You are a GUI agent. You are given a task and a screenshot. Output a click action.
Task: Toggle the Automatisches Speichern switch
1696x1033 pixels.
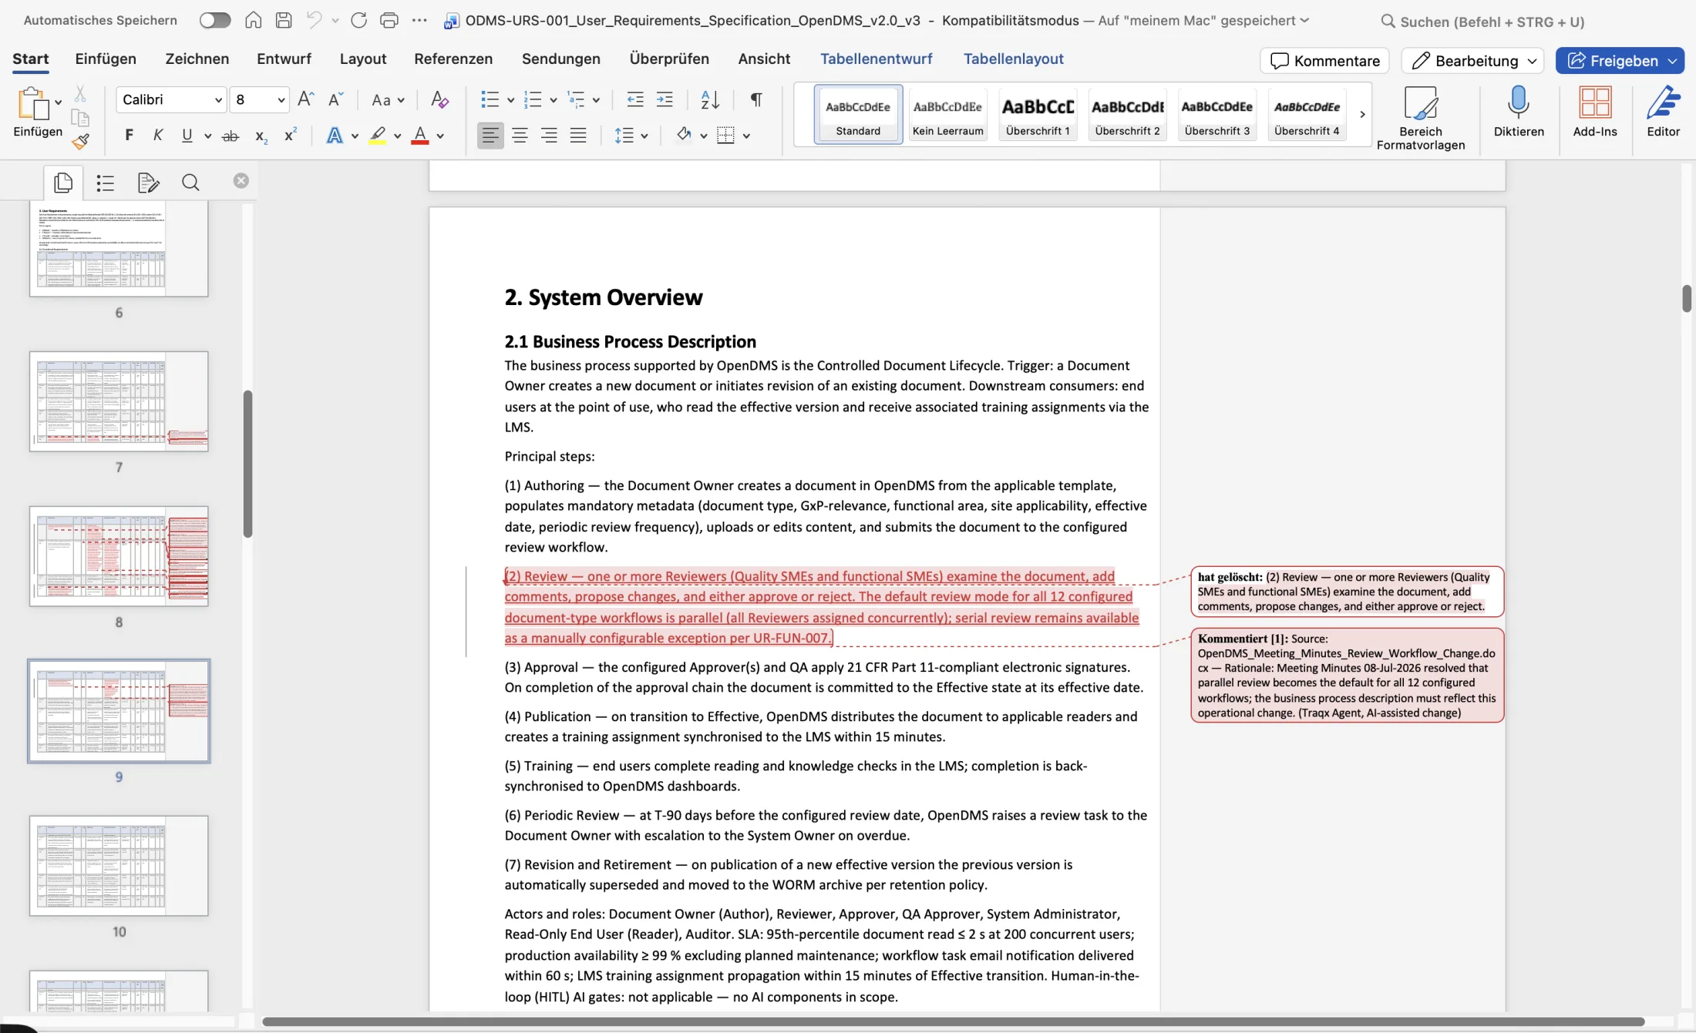(214, 20)
